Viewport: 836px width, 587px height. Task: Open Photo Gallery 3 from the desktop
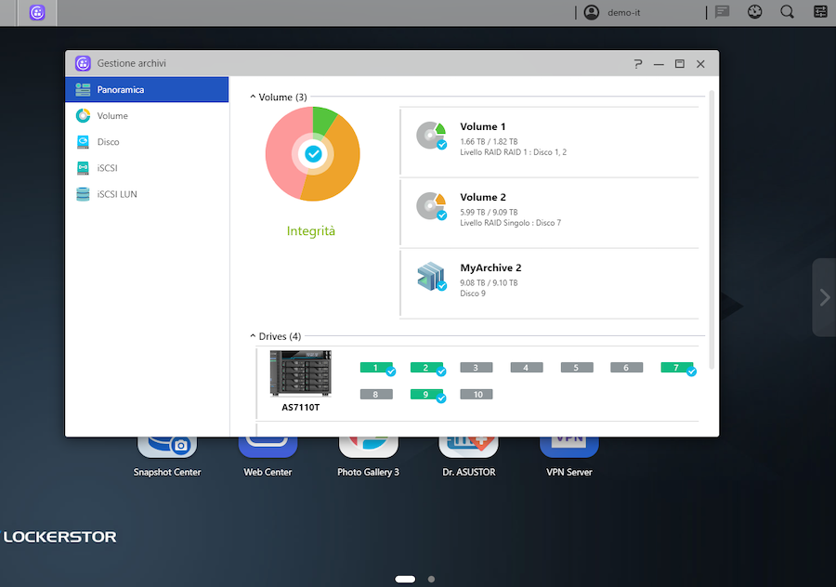(368, 445)
